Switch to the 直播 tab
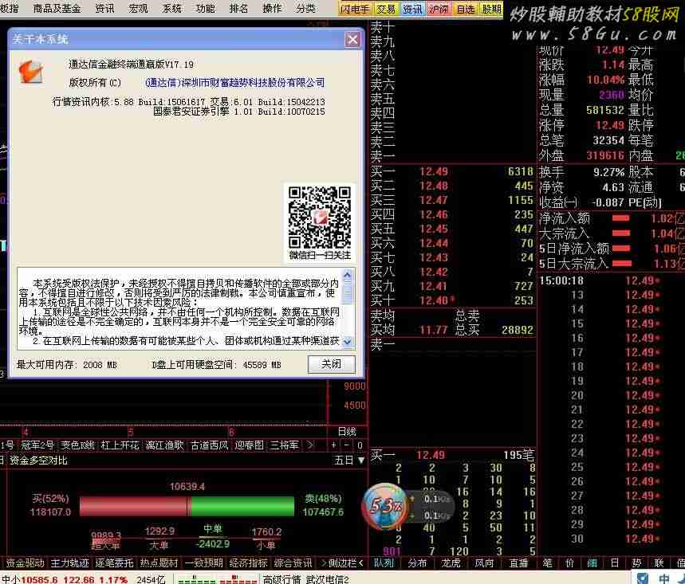Screen dimensions: 685x584 coord(518,563)
